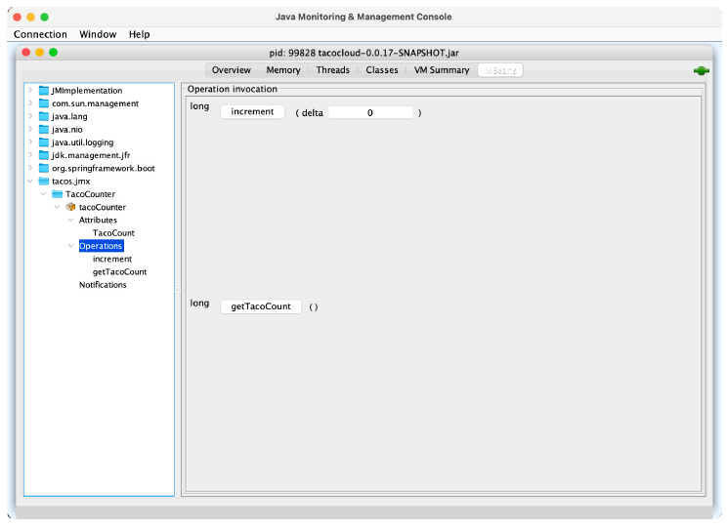Click the jdk.management.jfr folder icon
727x529 pixels.
point(44,155)
